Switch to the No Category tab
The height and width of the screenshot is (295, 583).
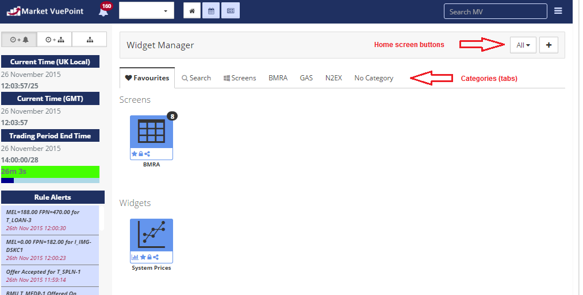tap(374, 78)
